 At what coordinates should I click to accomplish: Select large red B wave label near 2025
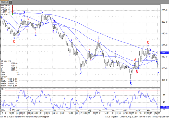(x=137, y=72)
